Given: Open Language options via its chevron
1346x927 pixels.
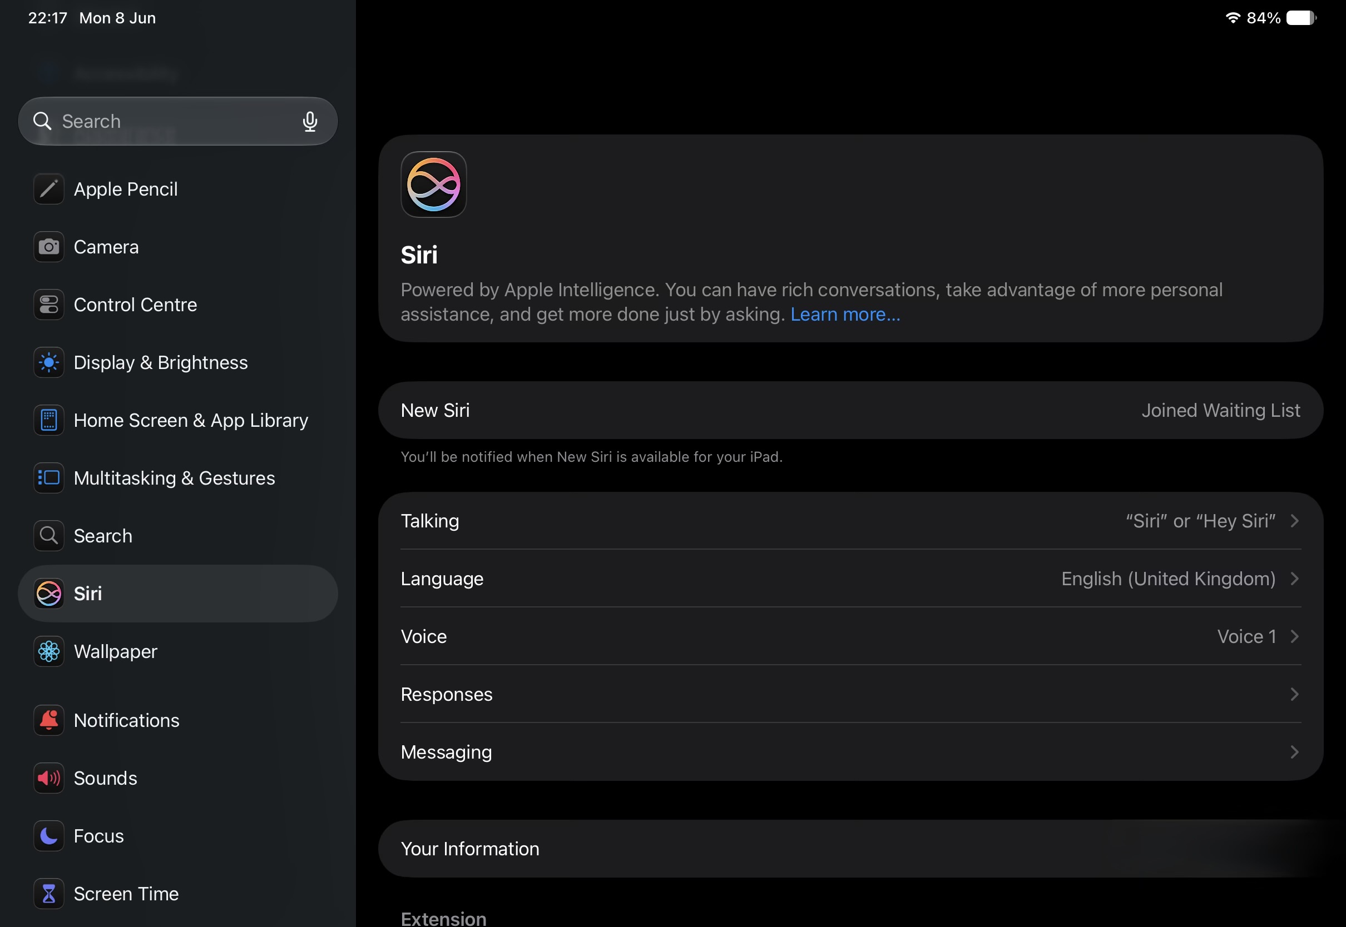Looking at the screenshot, I should click(1295, 579).
